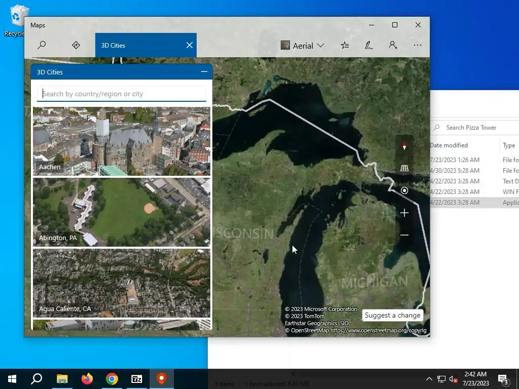Zoom in with the plus button

pyautogui.click(x=404, y=213)
